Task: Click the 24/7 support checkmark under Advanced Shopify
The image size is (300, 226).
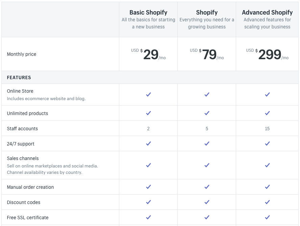Action: pyautogui.click(x=267, y=143)
